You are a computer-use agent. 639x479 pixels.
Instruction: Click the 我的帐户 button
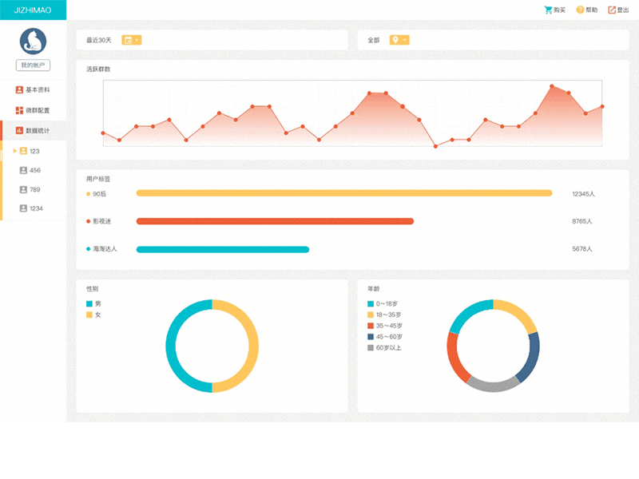click(33, 65)
